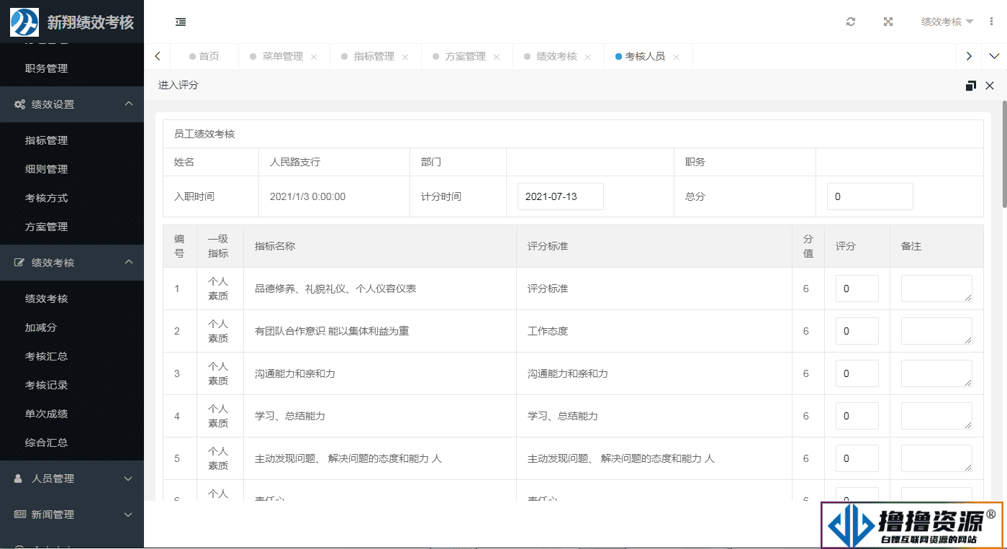Click the gears icon beside 绩效设置
The height and width of the screenshot is (549, 1007).
click(19, 104)
